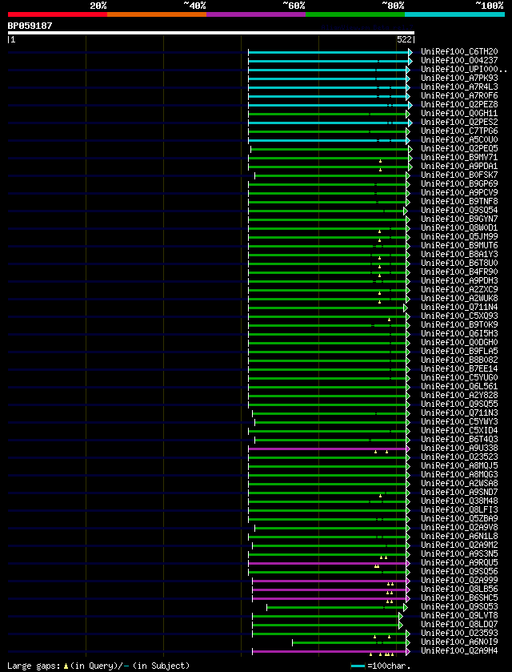Select the UniRef100_Q2A9H4 label
Viewport: 512px width, 672px height.
(x=459, y=650)
